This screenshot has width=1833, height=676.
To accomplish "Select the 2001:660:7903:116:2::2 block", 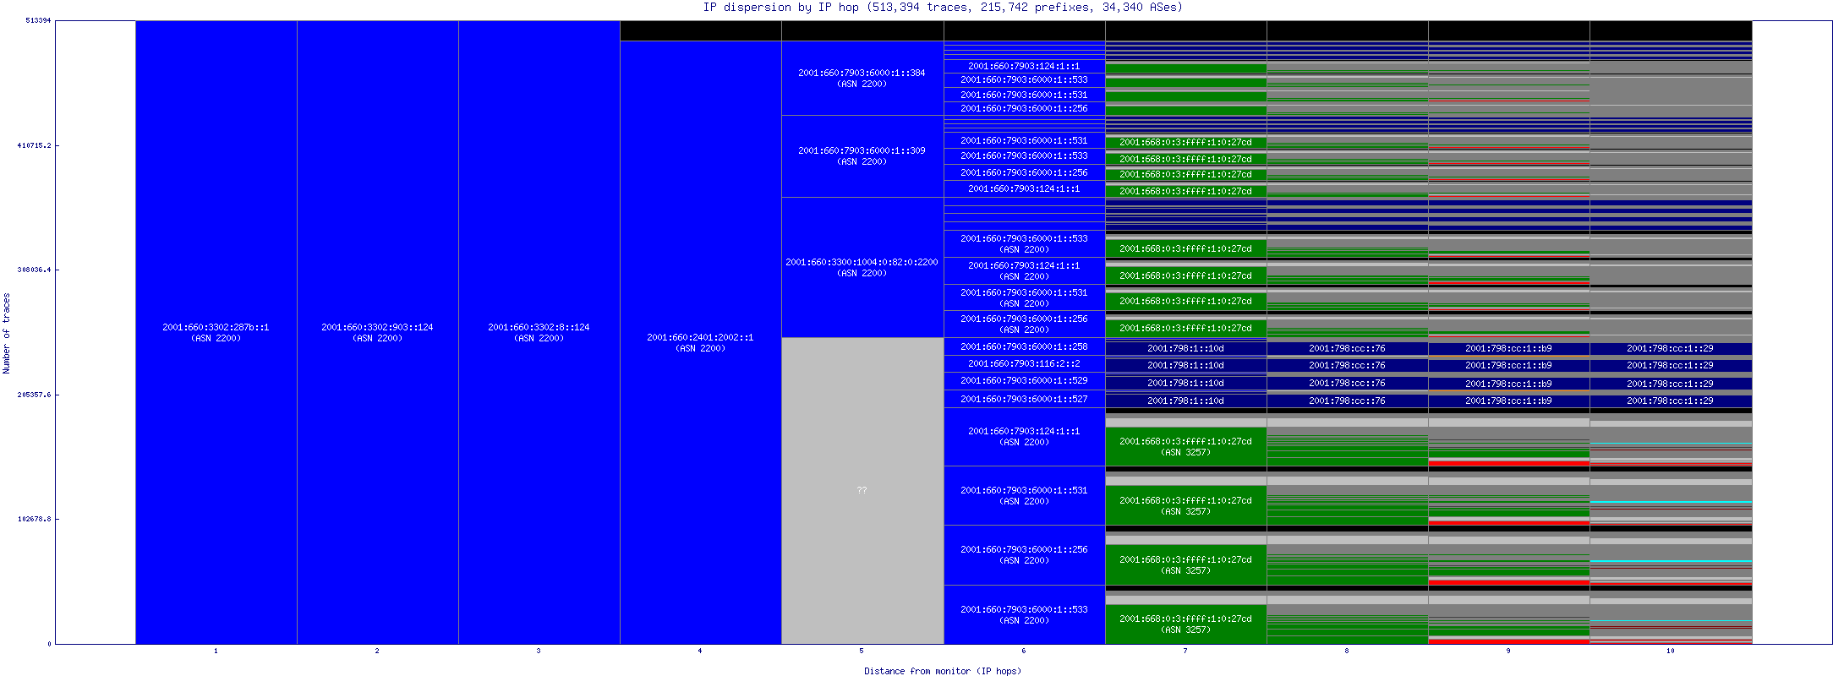I will [1024, 363].
